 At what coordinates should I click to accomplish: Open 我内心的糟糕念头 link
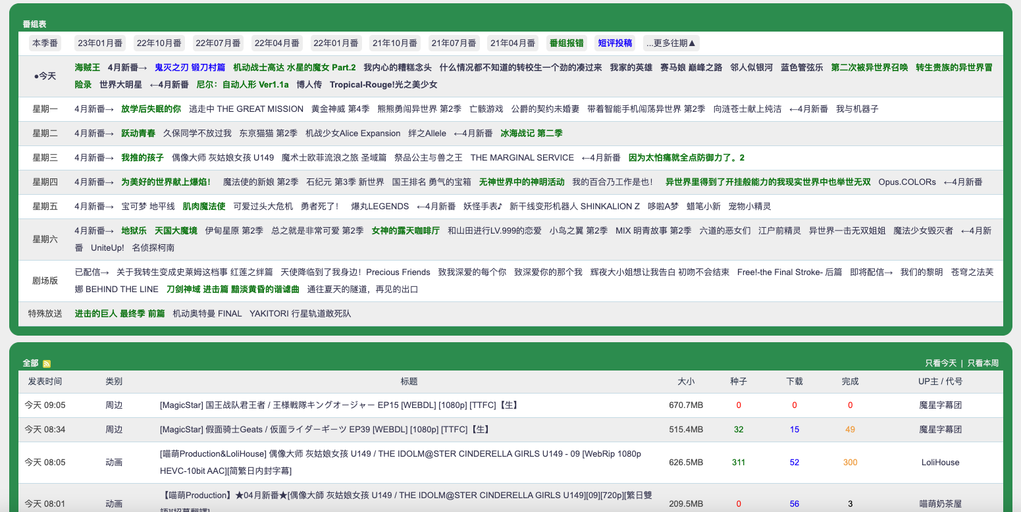coord(398,68)
